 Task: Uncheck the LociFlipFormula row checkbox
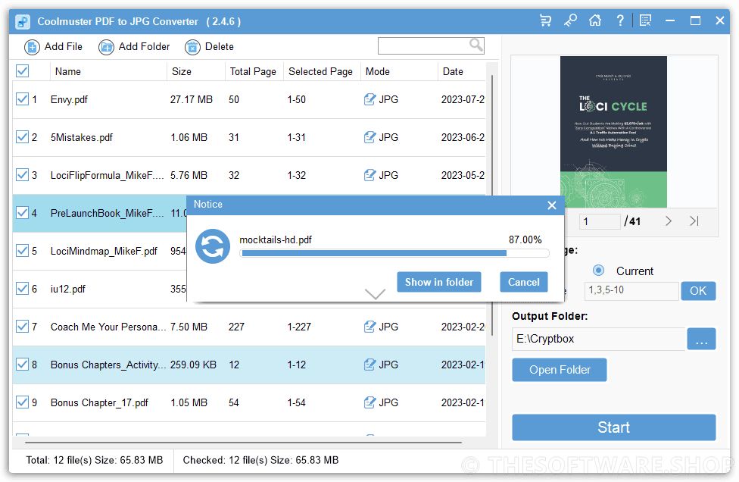pyautogui.click(x=22, y=174)
